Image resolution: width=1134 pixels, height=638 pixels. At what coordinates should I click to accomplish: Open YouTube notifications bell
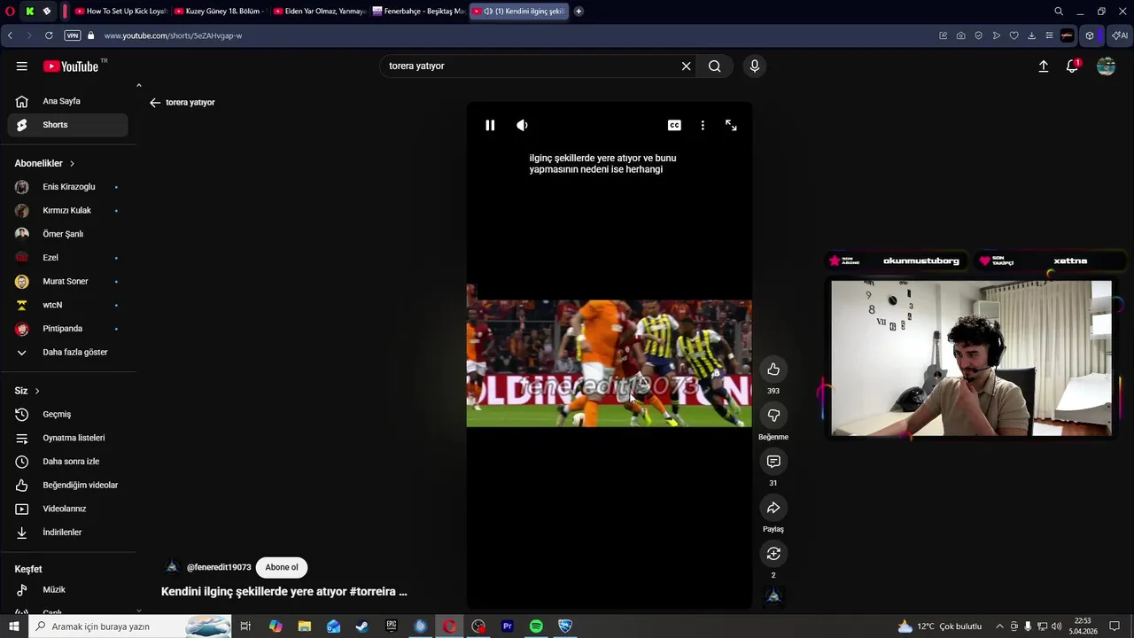click(x=1072, y=66)
